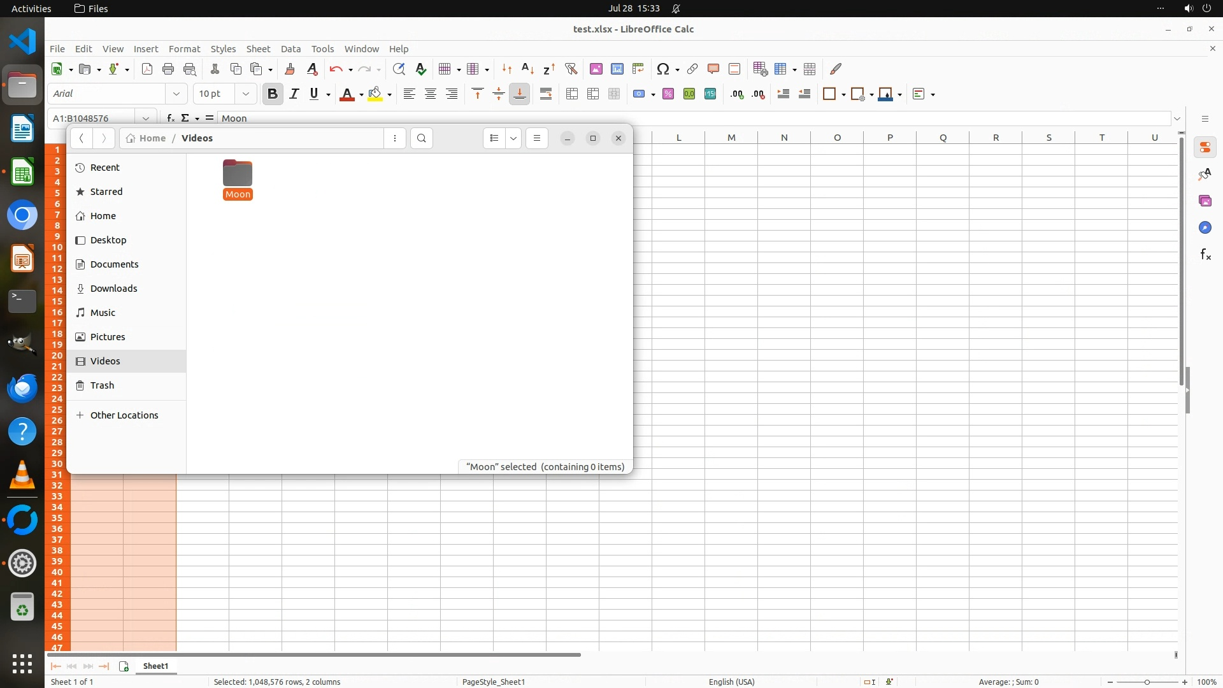
Task: Open the font size dropdown arrow
Action: coord(245,94)
